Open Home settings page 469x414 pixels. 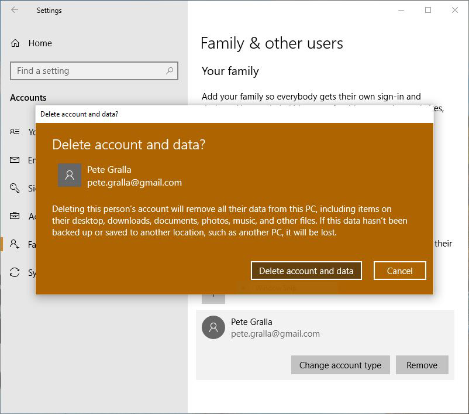click(40, 43)
